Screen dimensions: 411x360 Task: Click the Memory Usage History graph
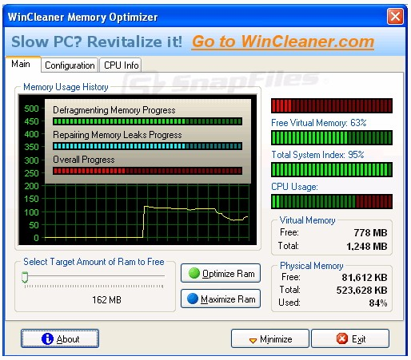(138, 170)
